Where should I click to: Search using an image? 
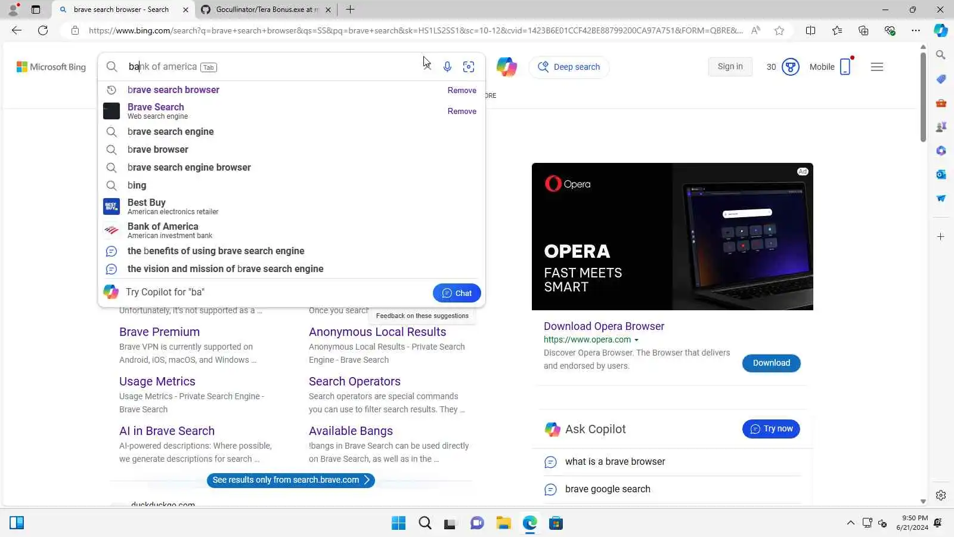tap(469, 67)
